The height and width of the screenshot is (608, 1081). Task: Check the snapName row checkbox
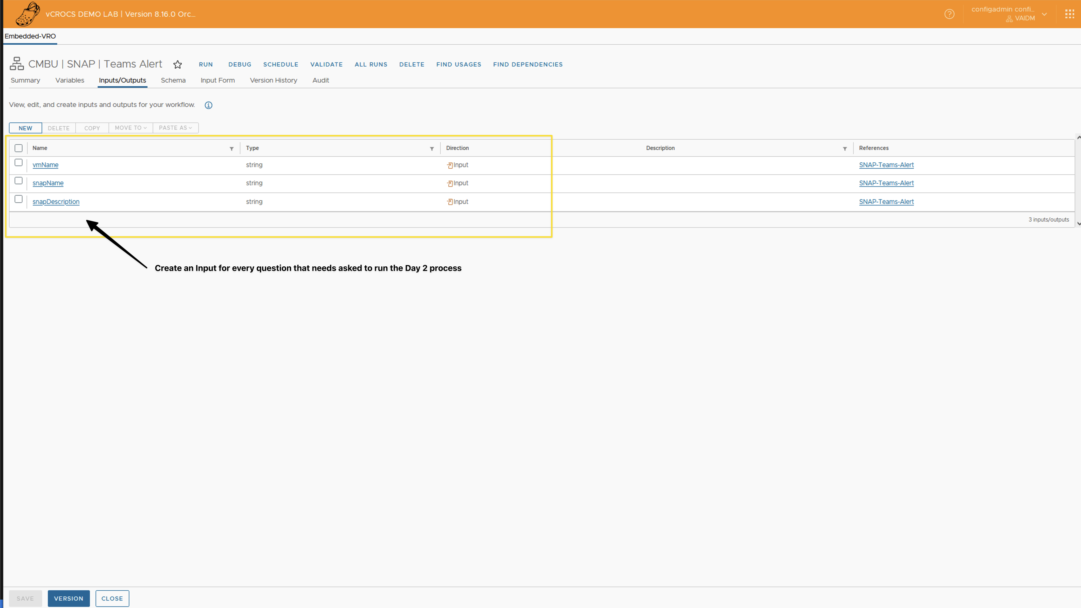click(18, 181)
